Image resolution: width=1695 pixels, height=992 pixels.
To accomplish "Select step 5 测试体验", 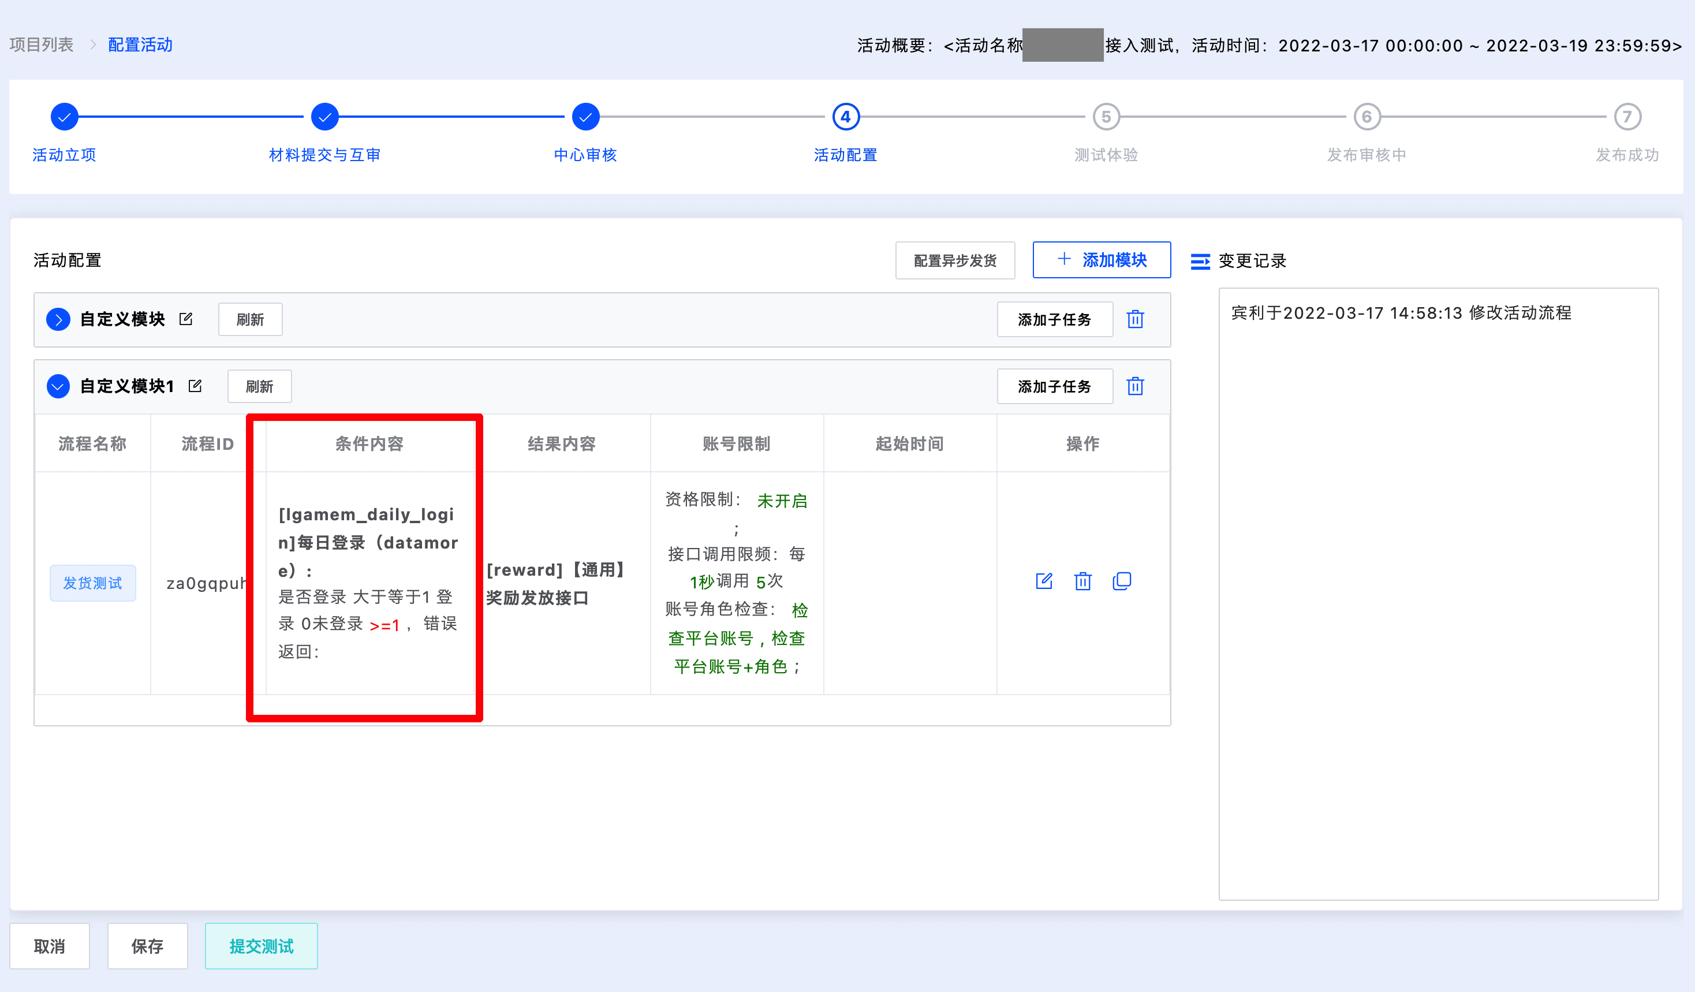I will pos(1107,117).
